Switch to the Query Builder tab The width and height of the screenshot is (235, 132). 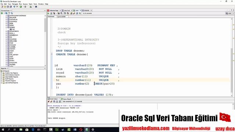click(x=62, y=16)
